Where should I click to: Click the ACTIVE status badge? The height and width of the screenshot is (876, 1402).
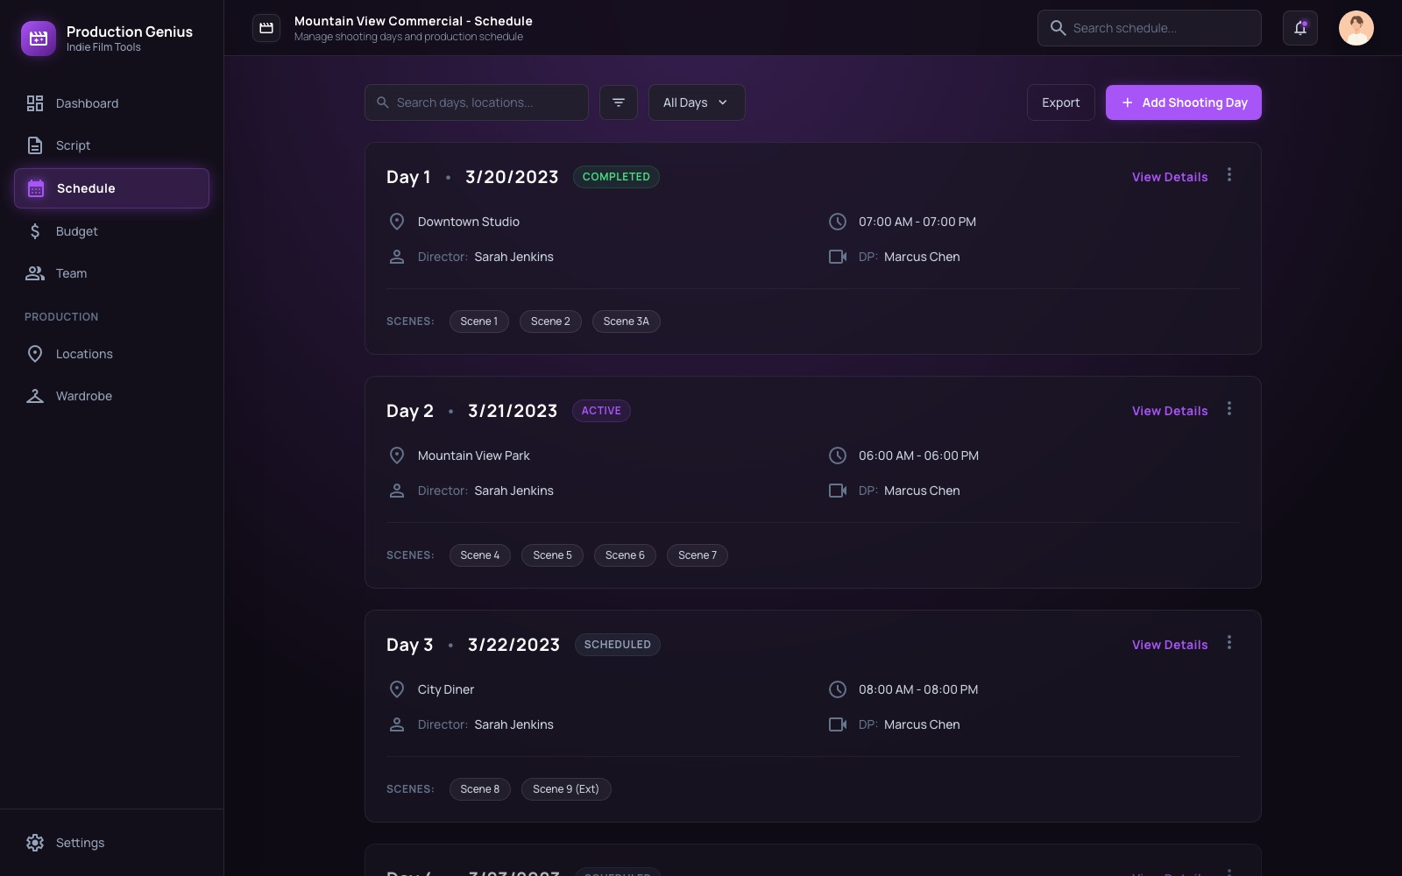pos(601,411)
